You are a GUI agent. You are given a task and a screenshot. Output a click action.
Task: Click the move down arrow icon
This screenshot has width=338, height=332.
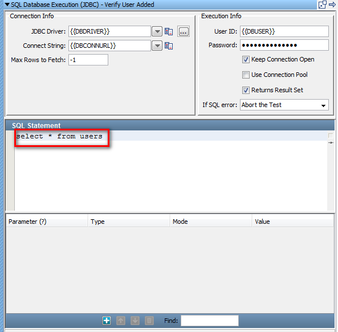pos(135,321)
